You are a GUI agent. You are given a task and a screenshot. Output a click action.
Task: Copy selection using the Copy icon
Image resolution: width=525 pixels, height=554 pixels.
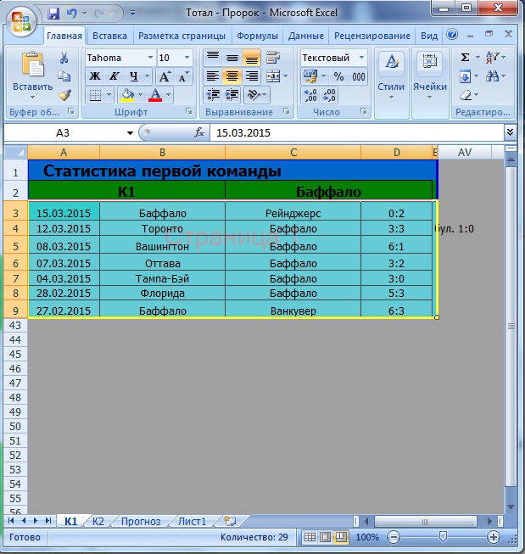(x=64, y=76)
